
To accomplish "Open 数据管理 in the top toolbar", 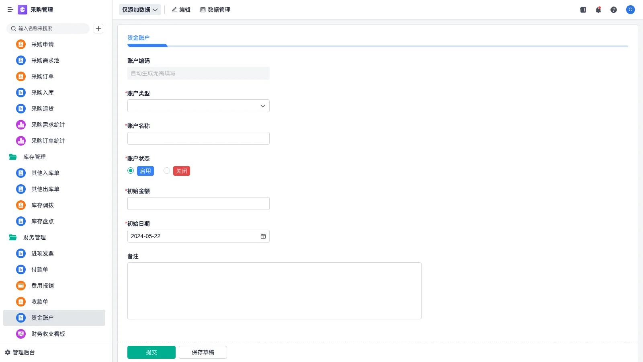I will 215,10.
